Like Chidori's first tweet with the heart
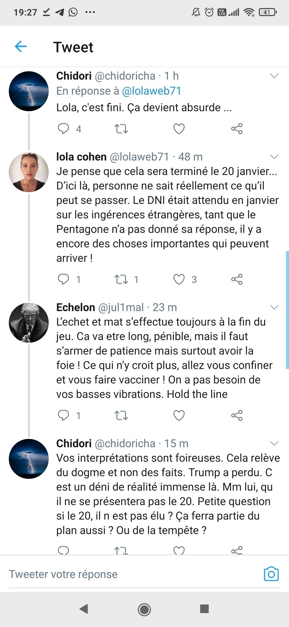This screenshot has width=289, height=627. 179,129
